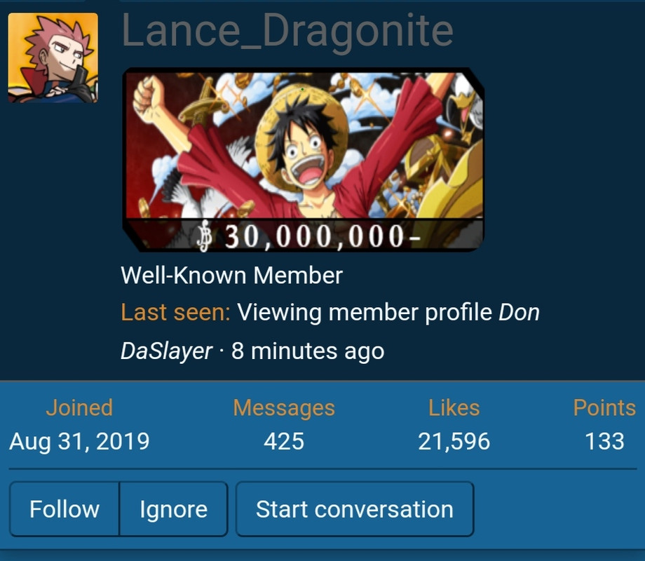Click the Joined label
Image resolution: width=645 pixels, height=561 pixels.
[79, 408]
